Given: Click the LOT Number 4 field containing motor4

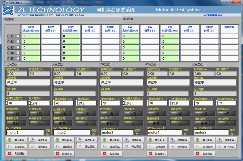Looking at the screenshot, I should pos(164,132).
